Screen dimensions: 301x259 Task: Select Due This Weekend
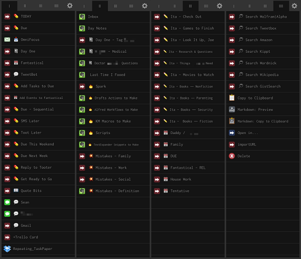[38, 144]
